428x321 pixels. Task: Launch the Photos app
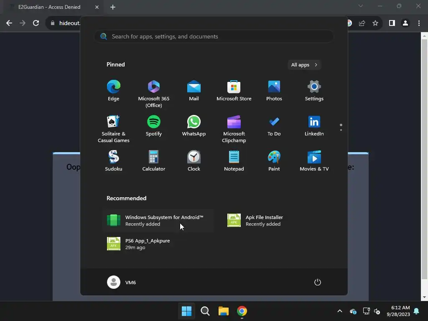[274, 91]
